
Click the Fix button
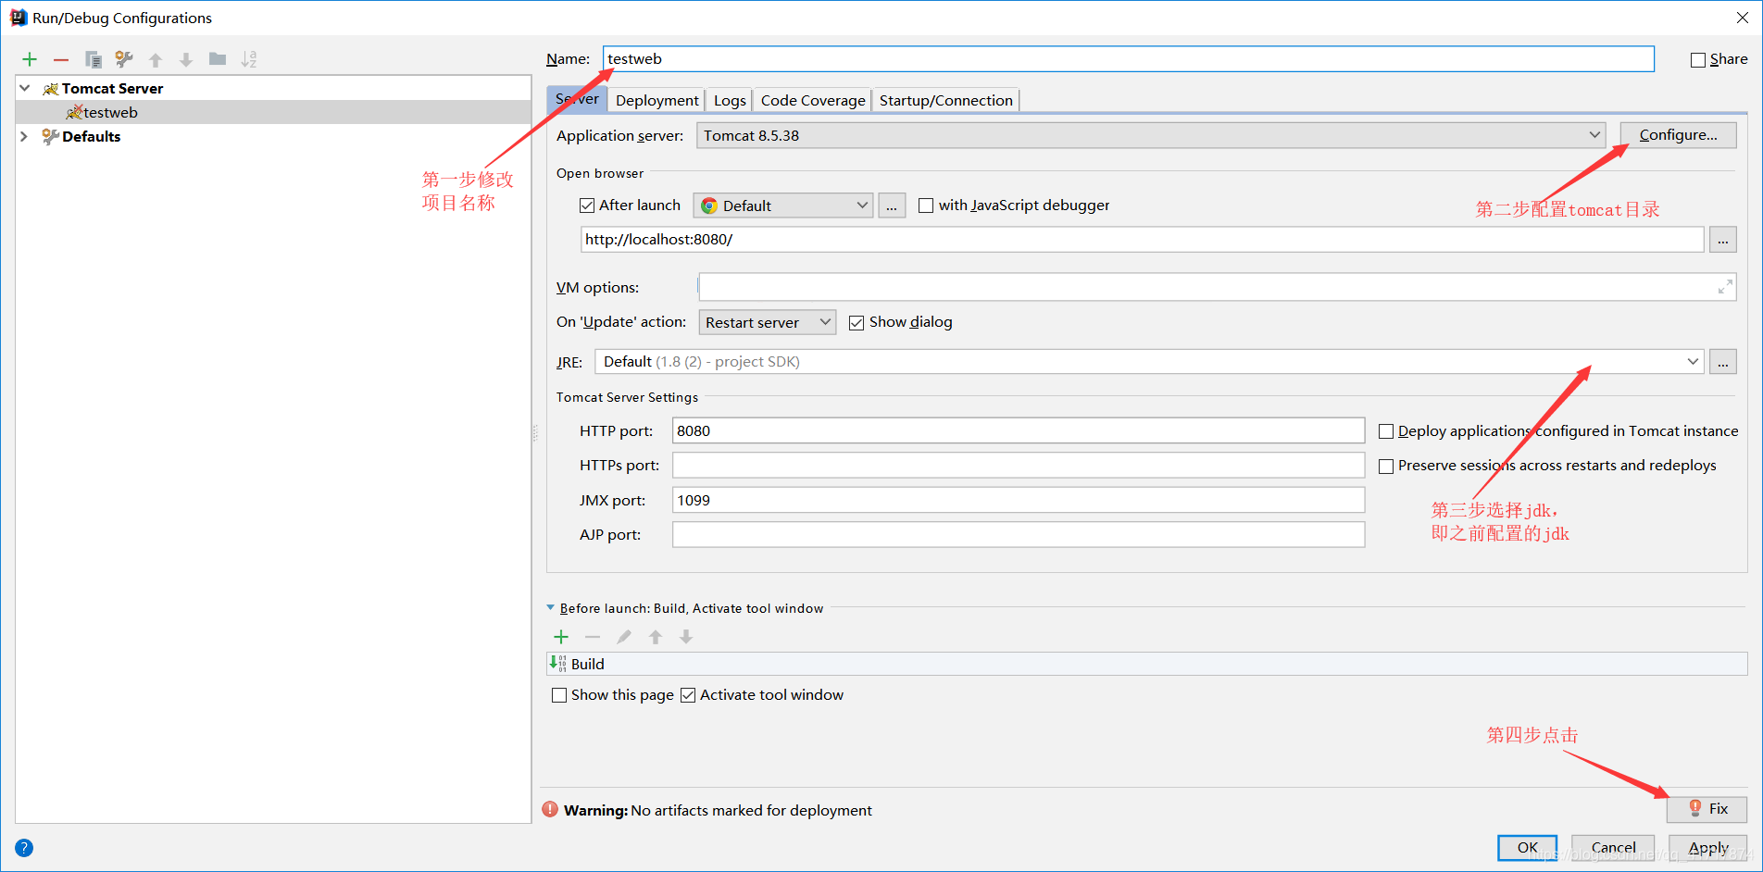click(x=1707, y=809)
